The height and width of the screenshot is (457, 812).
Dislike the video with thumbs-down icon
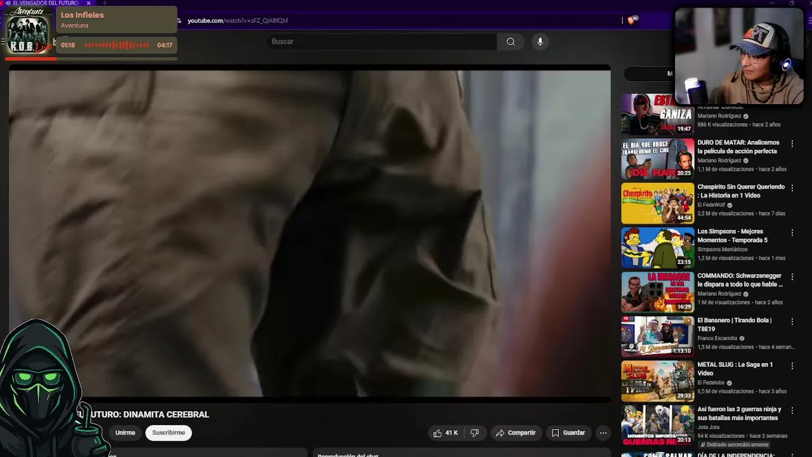[x=475, y=433]
